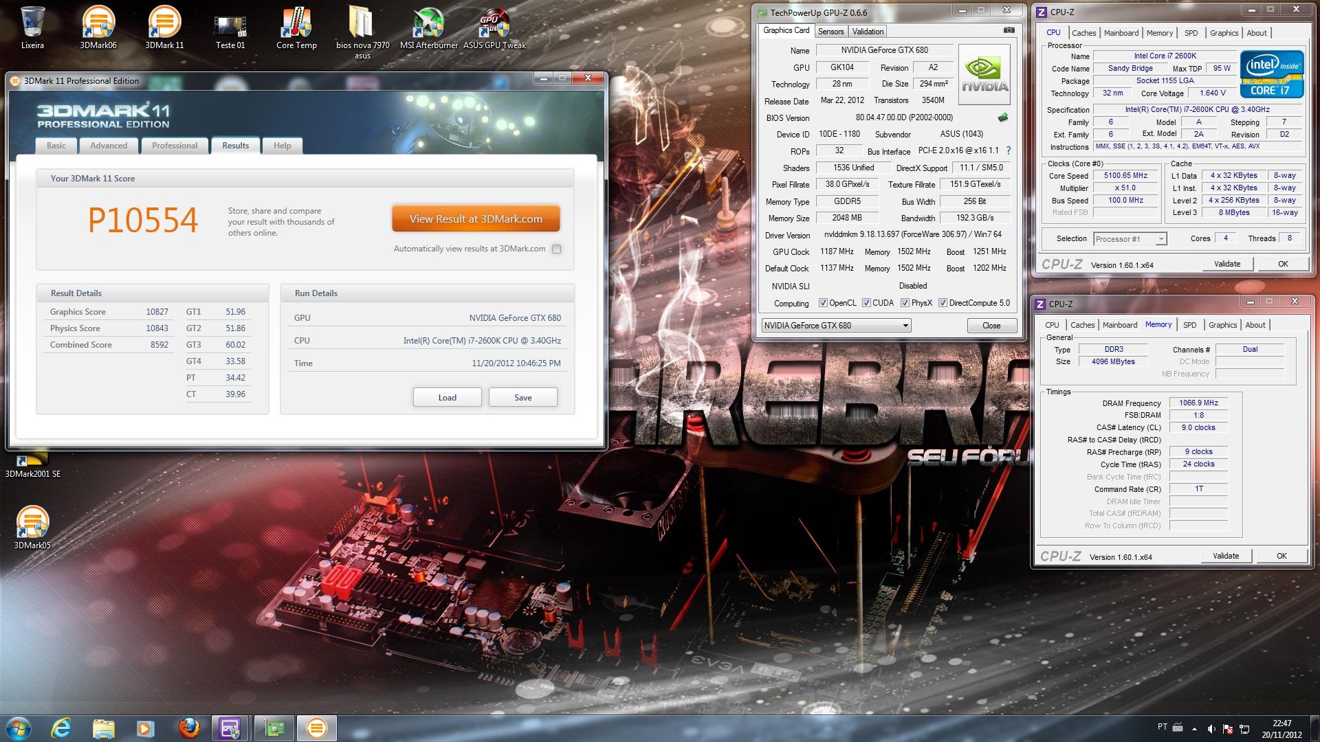The height and width of the screenshot is (742, 1320).
Task: Click the Core Speed value 5100.65 MHz
Action: click(x=1125, y=176)
